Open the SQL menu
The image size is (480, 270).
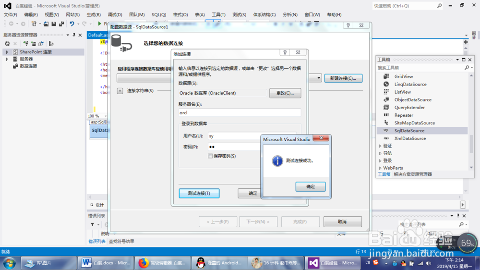click(x=158, y=15)
